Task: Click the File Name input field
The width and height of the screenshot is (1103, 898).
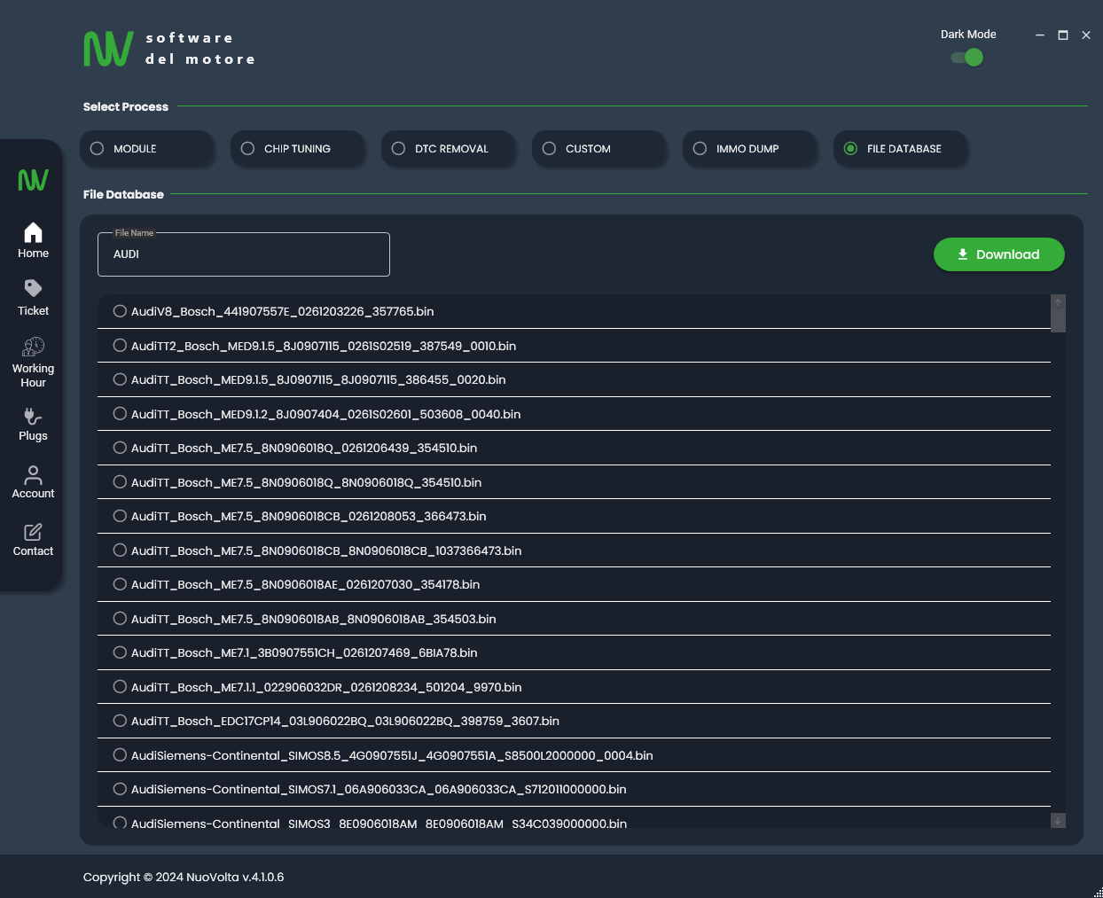Action: [244, 255]
